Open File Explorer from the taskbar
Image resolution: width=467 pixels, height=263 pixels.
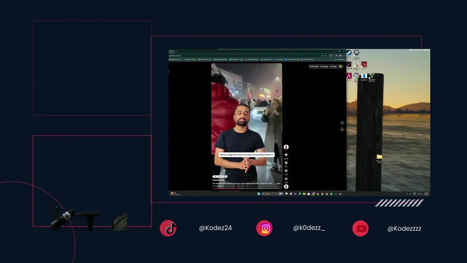[x=304, y=194]
